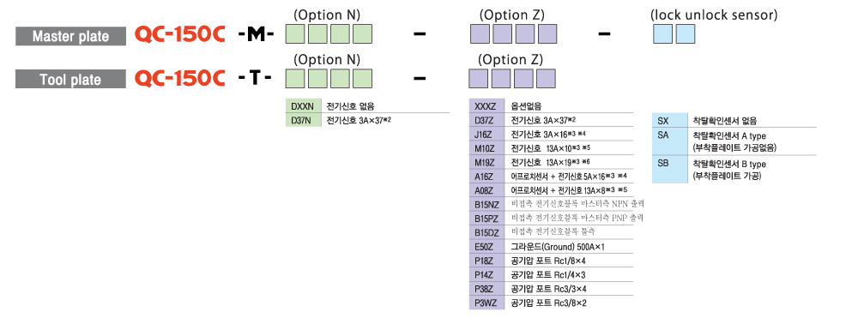Click first green box of Master Option N
858x318 pixels.
pos(295,34)
